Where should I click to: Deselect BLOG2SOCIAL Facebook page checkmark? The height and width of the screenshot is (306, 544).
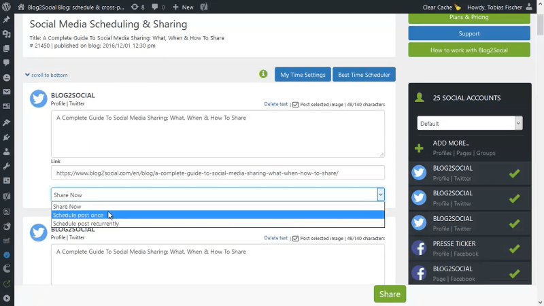click(x=515, y=274)
